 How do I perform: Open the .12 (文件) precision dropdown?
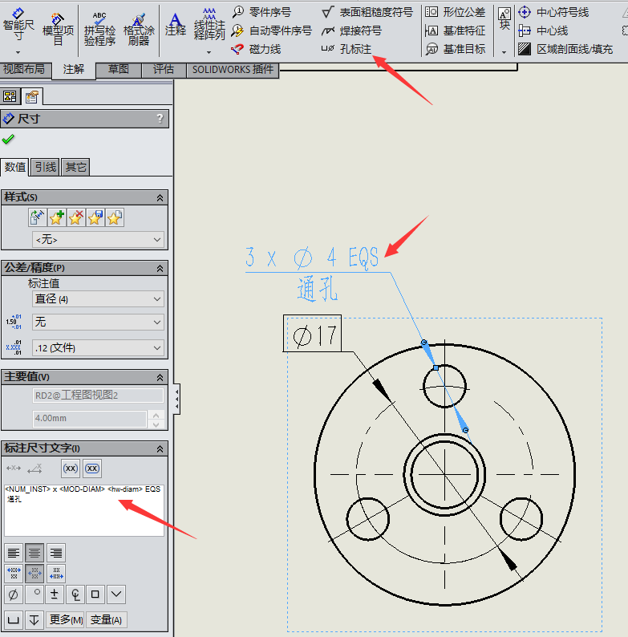coord(98,347)
